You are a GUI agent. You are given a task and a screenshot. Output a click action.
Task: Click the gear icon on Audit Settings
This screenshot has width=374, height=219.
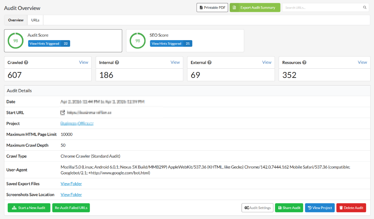tap(247, 207)
